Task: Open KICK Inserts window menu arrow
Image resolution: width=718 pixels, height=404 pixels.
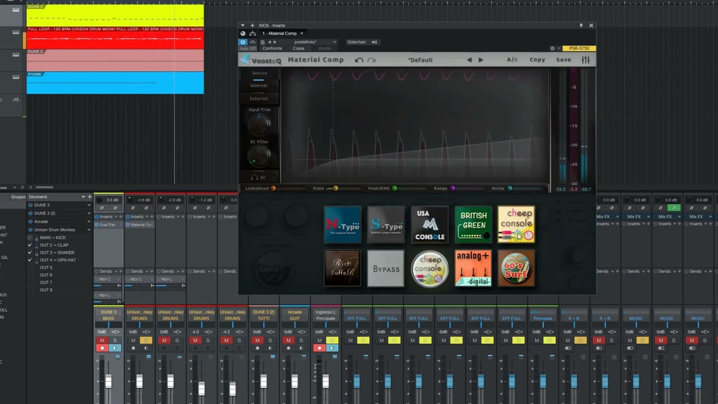Action: point(242,25)
